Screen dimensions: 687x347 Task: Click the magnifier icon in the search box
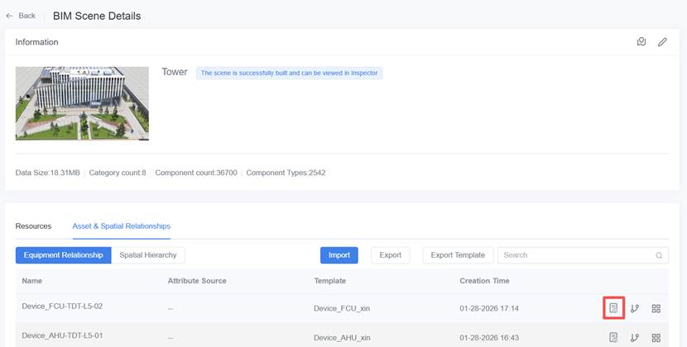pyautogui.click(x=660, y=255)
